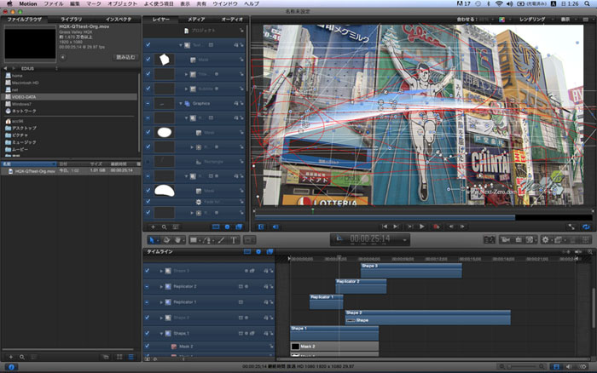Expand the Replicator 2 timeline layer
Viewport: 597px width, 373px height.
[161, 287]
